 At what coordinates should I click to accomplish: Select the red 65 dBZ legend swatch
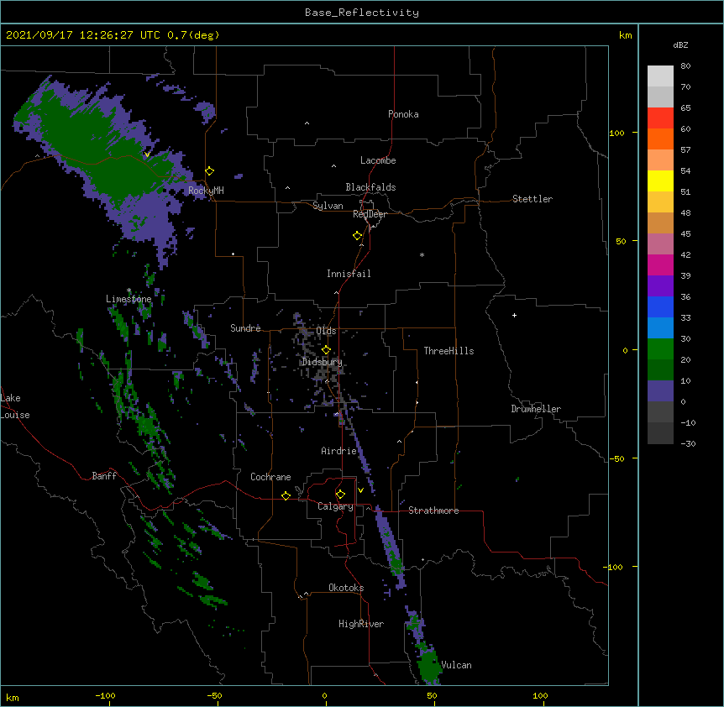point(660,118)
